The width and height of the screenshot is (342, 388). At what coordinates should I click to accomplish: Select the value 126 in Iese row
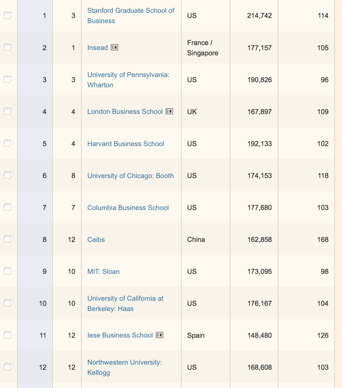coord(323,335)
